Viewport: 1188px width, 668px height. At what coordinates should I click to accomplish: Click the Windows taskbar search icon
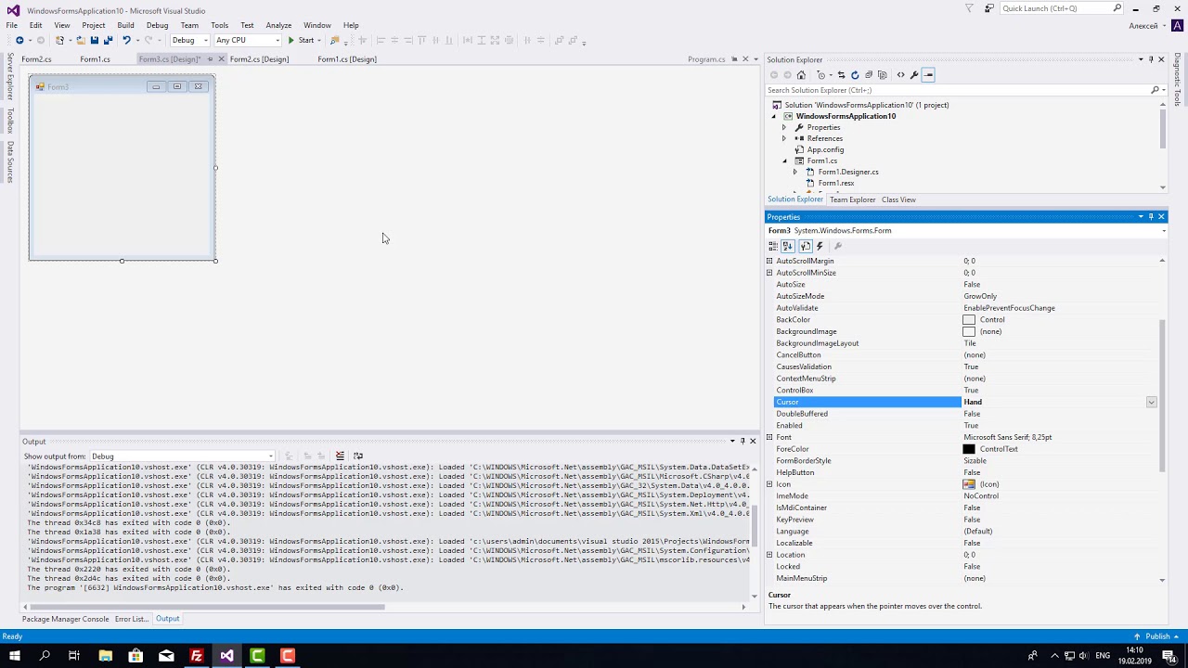coord(45,656)
